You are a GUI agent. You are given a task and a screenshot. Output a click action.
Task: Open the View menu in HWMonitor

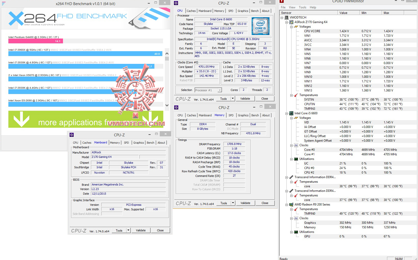click(x=292, y=7)
